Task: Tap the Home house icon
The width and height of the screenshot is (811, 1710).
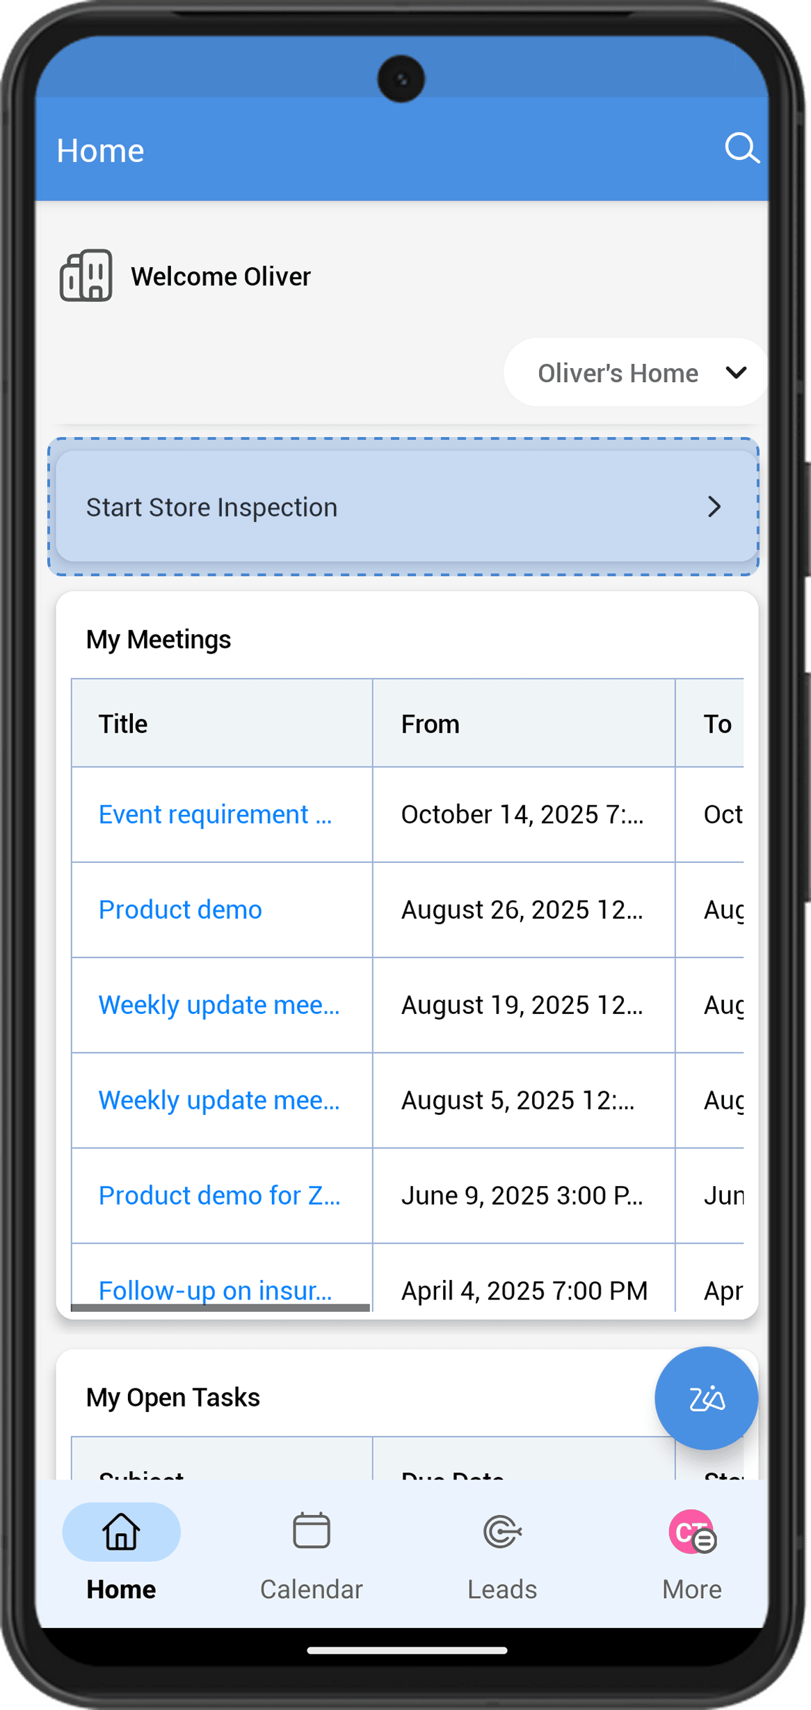Action: point(121,1531)
